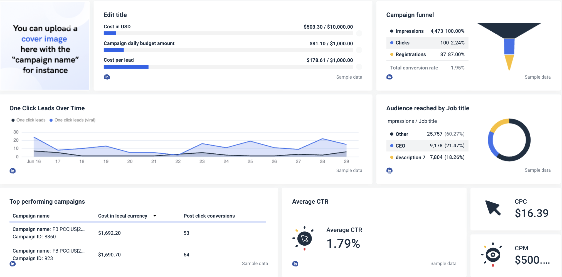The width and height of the screenshot is (562, 277).
Task: Click LinkedIn icon under One Click Leads chart
Action: [x=13, y=171]
